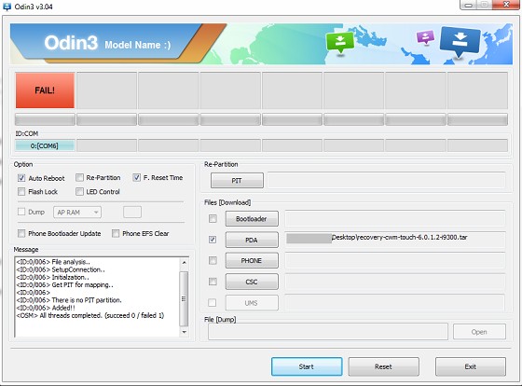Enable Phone Bootloader Update checkbox
The image size is (522, 386).
point(21,233)
